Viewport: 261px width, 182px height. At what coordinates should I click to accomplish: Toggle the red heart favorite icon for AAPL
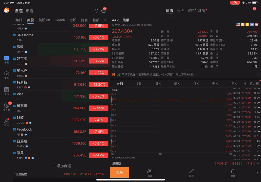[x=256, y=25]
